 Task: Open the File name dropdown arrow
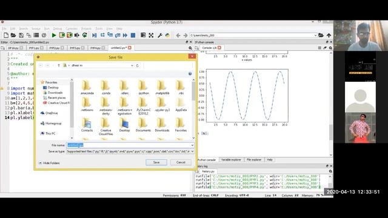(192, 145)
